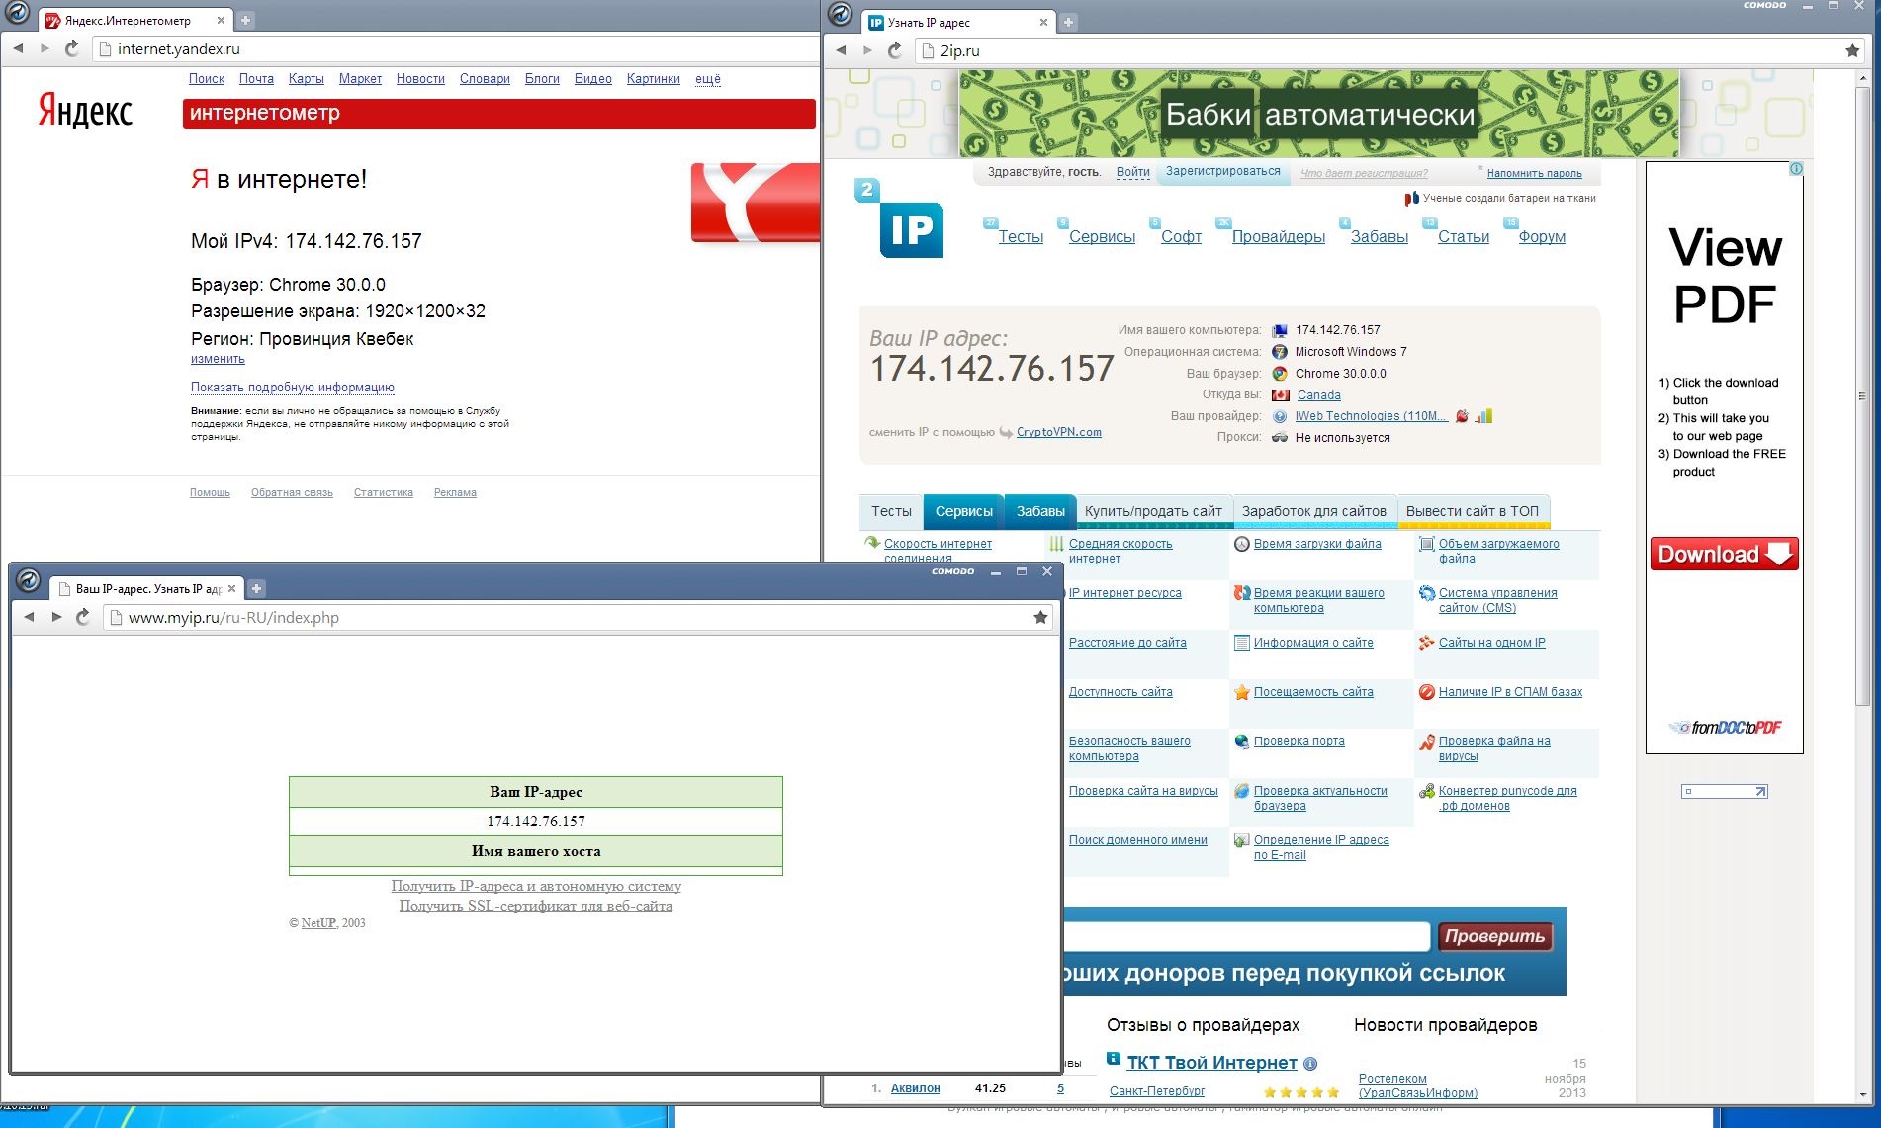The width and height of the screenshot is (1881, 1128).
Task: Open the Тесты tab above the services list
Action: 891,511
